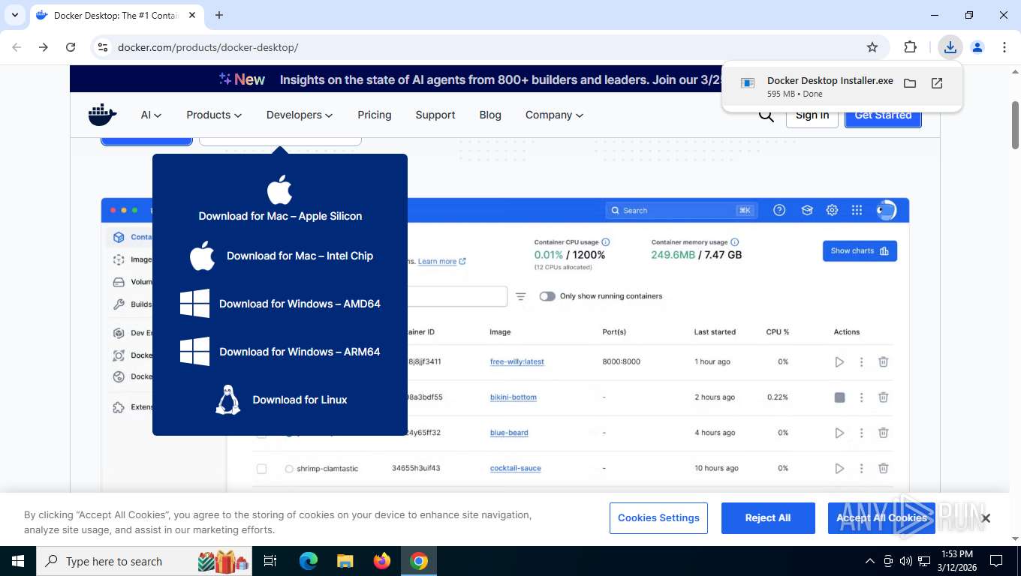Click Accept All Cookies
The width and height of the screenshot is (1021, 576).
[x=881, y=518]
